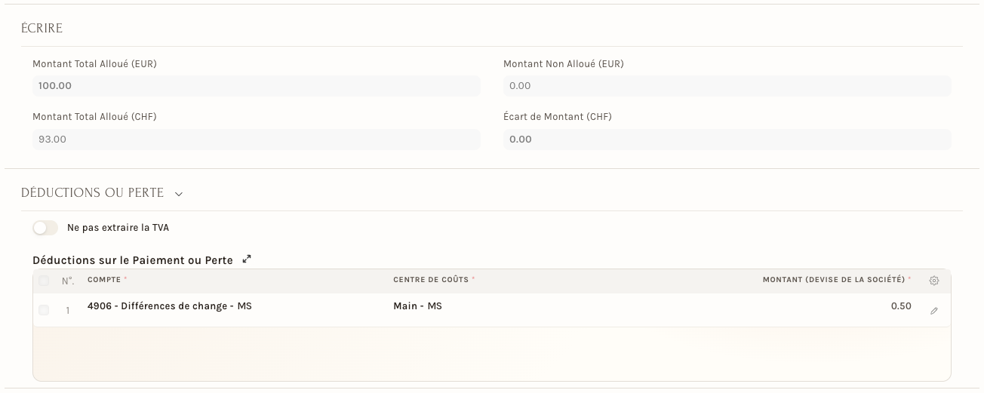
Task: Check the select-all rows checkbox in header
Action: pos(44,281)
